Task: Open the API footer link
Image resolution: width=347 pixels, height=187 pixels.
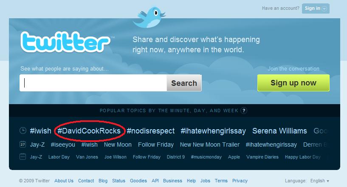Action: [155, 181]
